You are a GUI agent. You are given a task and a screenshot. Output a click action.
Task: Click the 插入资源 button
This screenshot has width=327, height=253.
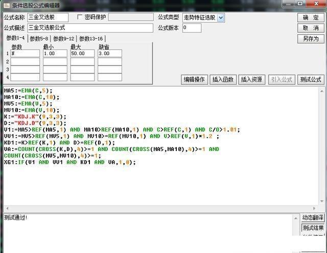[x=252, y=80]
